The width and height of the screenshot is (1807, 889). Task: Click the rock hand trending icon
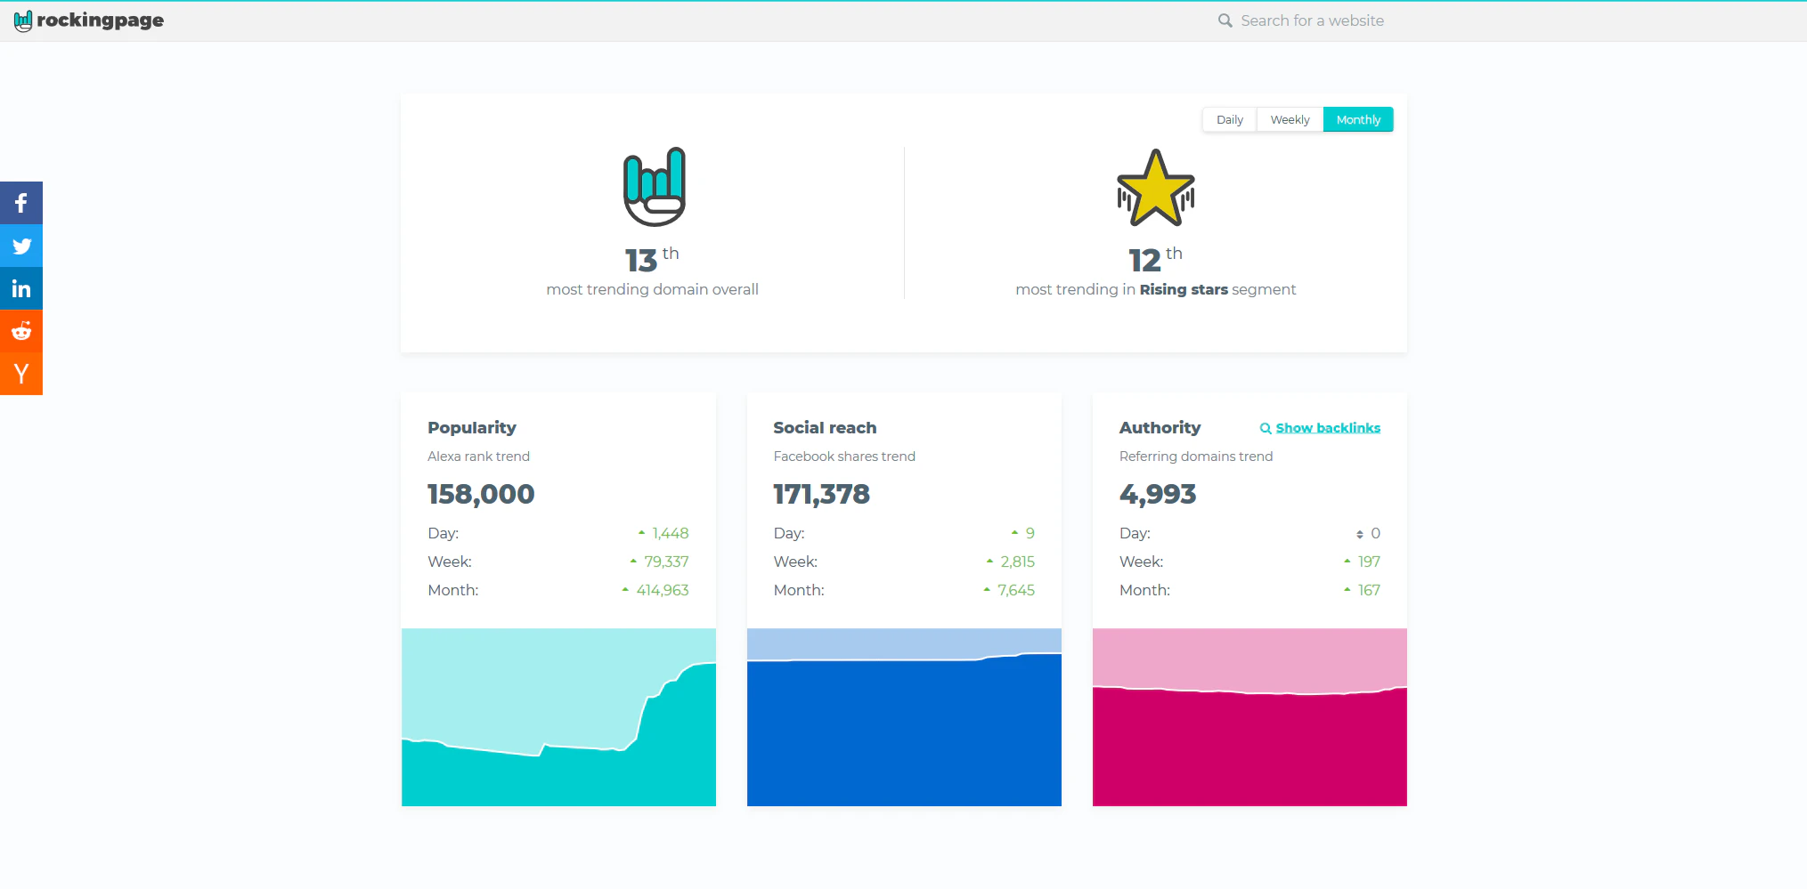(655, 187)
